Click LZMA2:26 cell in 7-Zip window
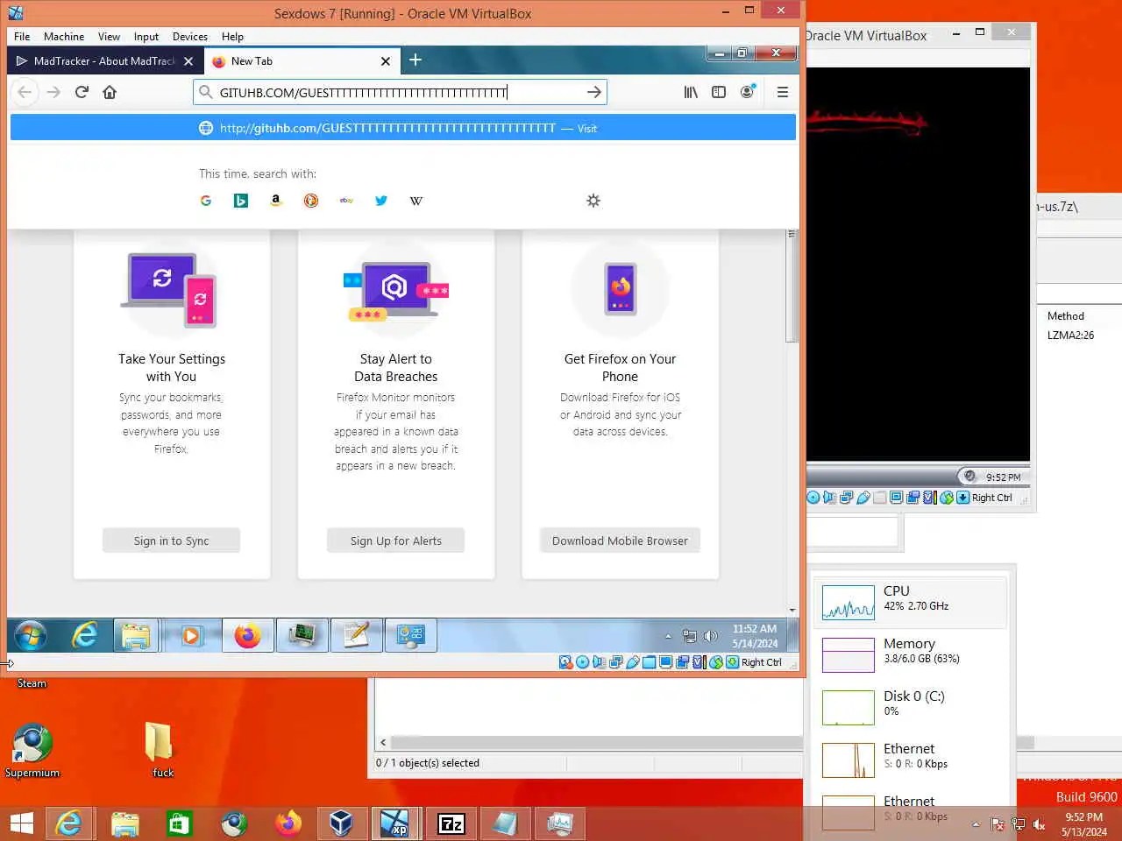This screenshot has width=1122, height=841. 1070,336
